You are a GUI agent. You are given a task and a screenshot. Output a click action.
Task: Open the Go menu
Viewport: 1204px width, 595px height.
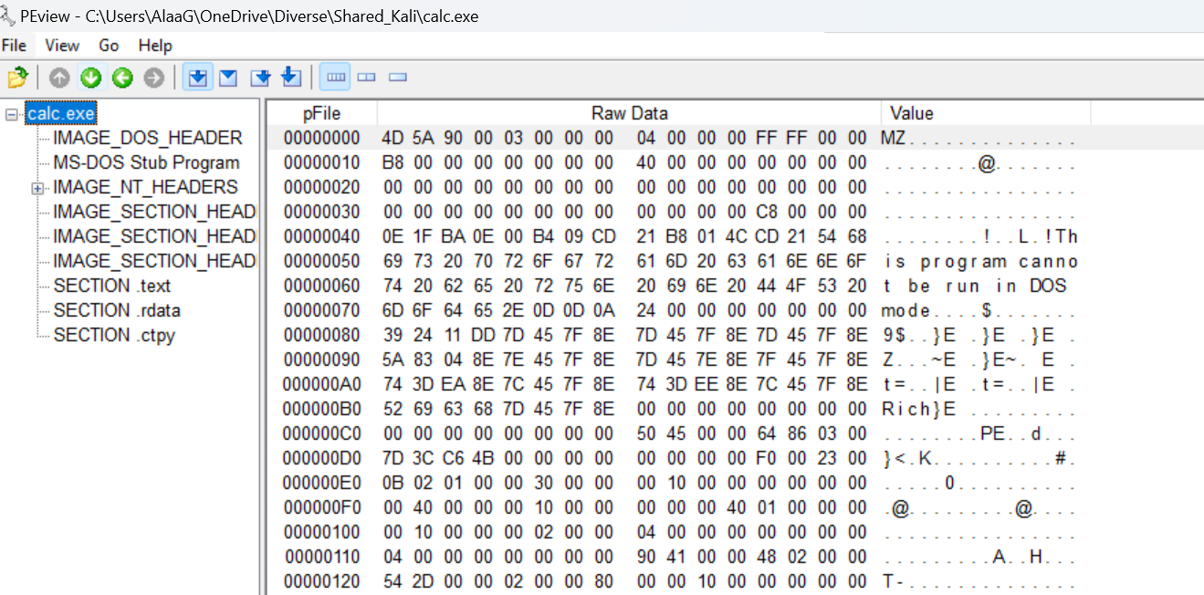(109, 45)
